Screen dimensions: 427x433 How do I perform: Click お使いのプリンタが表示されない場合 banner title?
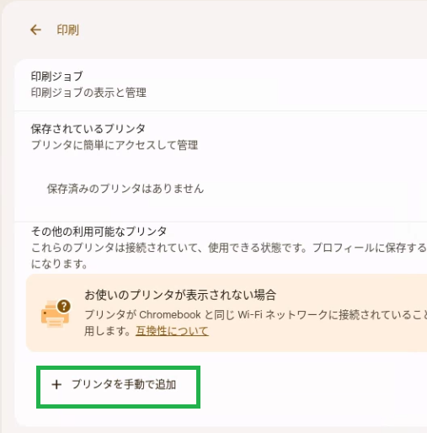(180, 295)
